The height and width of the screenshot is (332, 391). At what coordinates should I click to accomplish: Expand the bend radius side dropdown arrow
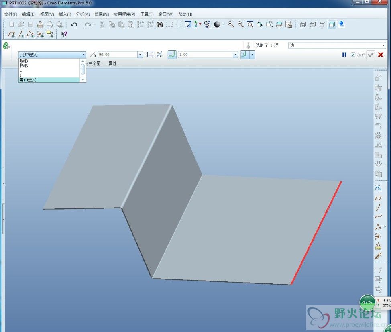(253, 54)
